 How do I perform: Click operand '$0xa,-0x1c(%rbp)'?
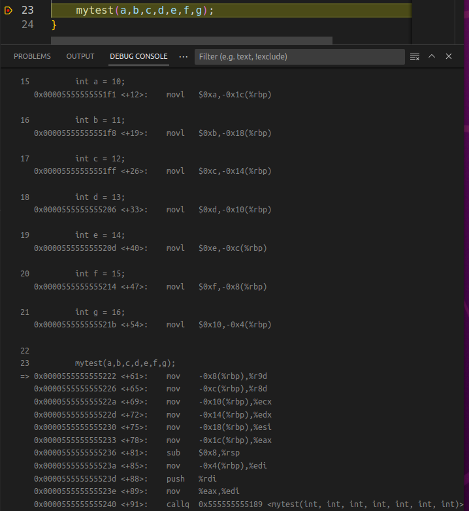click(x=234, y=95)
